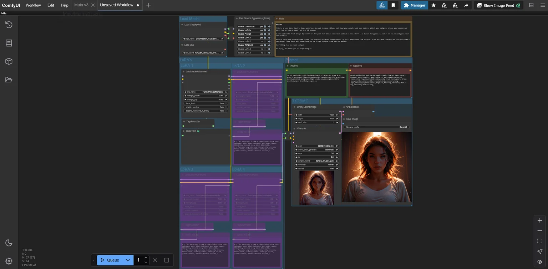This screenshot has width=548, height=269.
Task: Click the Show Image Feed button
Action: click(x=498, y=5)
